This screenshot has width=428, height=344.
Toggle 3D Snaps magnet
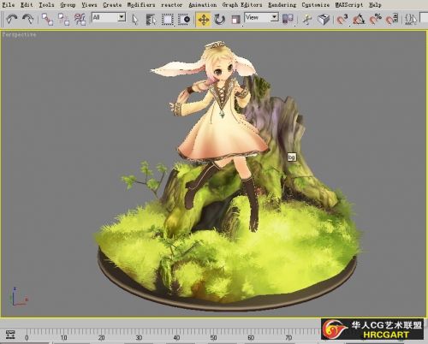pyautogui.click(x=342, y=19)
